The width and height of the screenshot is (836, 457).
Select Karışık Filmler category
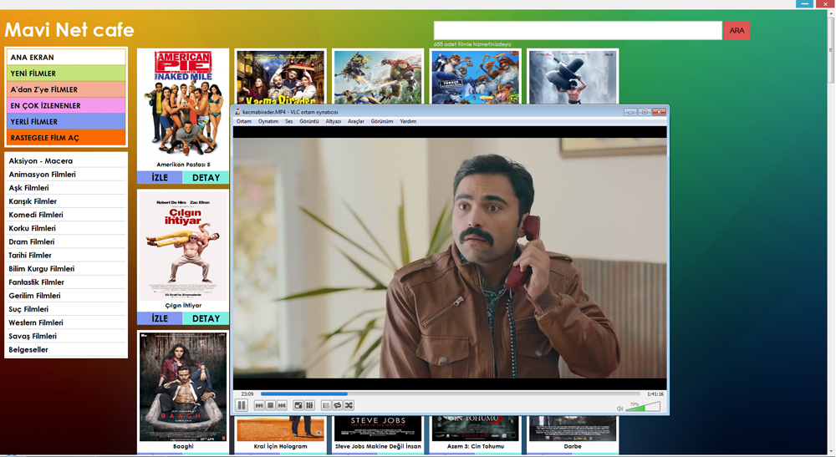tap(66, 201)
